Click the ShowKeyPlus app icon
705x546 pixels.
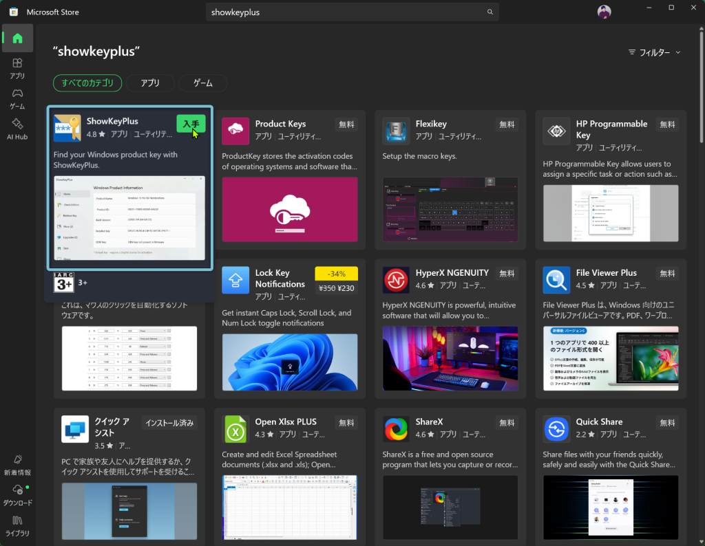pyautogui.click(x=67, y=128)
